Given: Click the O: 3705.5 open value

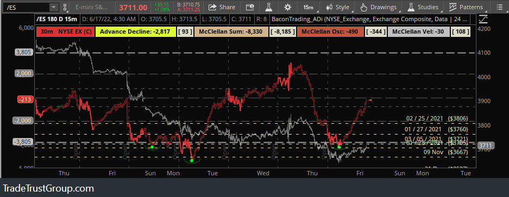Looking at the screenshot, I should tap(154, 19).
